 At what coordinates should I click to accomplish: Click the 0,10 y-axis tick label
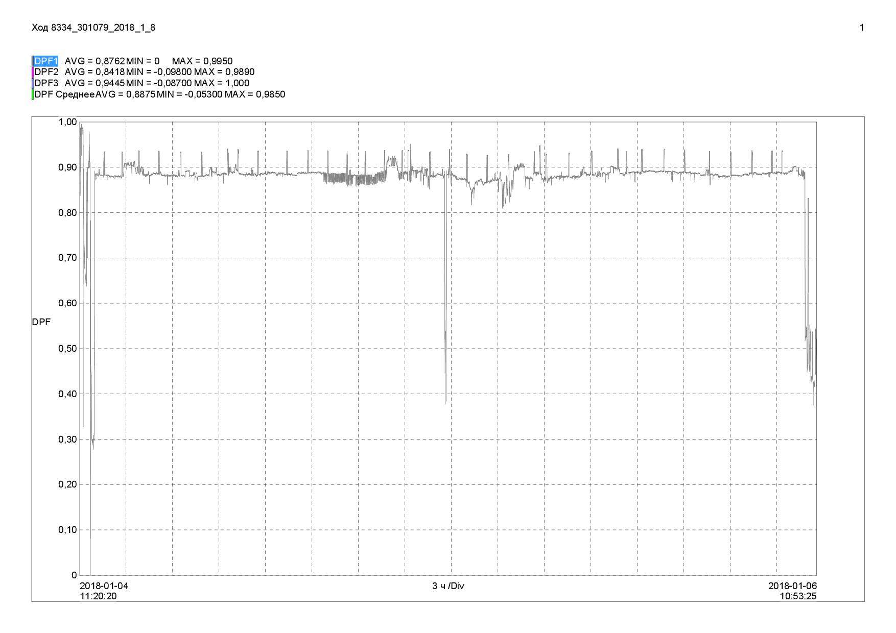(67, 530)
